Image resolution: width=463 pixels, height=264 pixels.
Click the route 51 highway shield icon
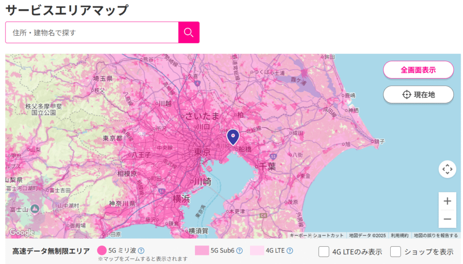[x=274, y=156]
